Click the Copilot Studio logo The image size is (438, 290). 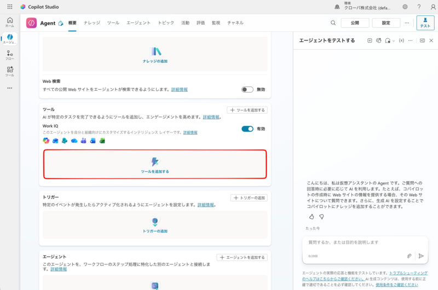coord(23,7)
